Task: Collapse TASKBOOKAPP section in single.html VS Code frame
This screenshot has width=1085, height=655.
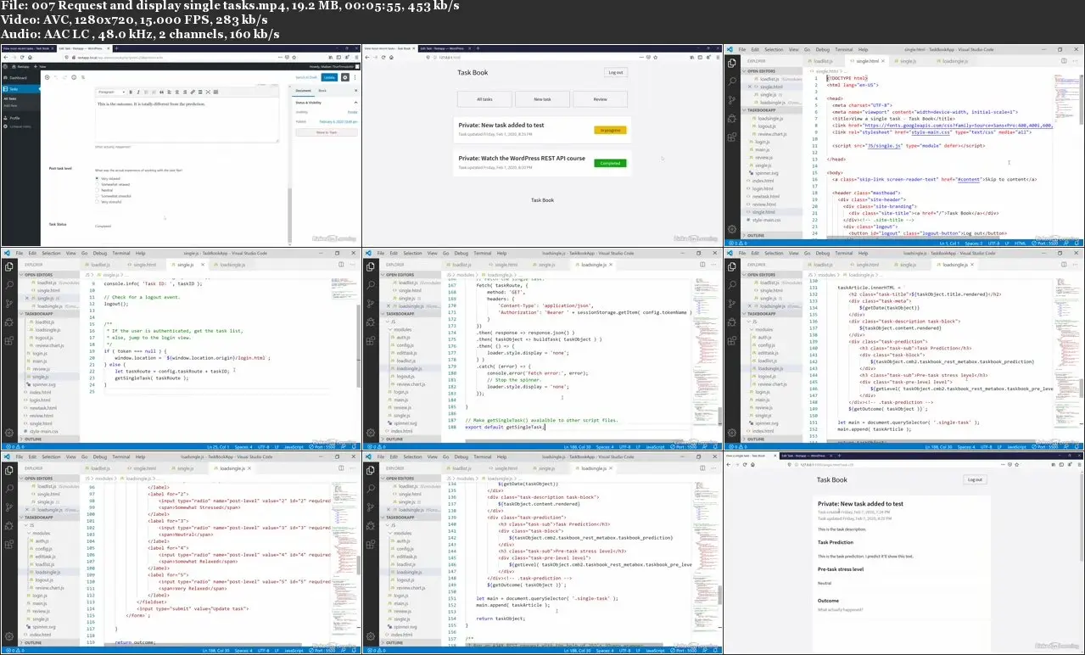Action: [x=772, y=110]
